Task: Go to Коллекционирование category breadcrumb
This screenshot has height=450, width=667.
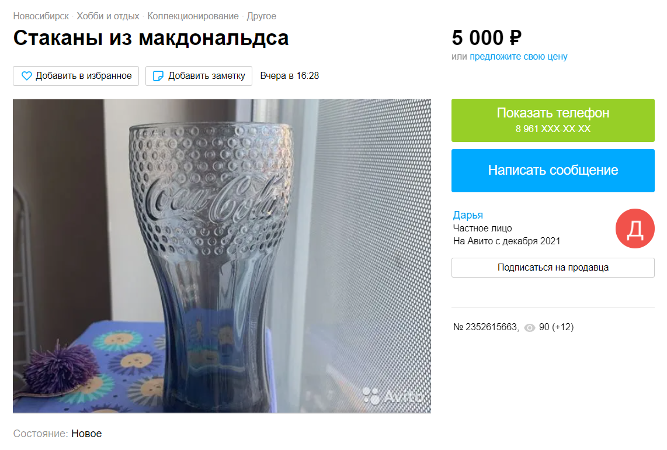Action: coord(193,16)
